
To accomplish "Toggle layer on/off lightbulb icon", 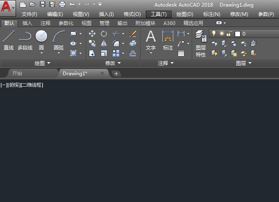I will 214,34.
